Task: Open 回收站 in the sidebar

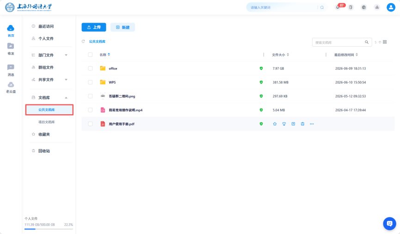Action: 44,151
